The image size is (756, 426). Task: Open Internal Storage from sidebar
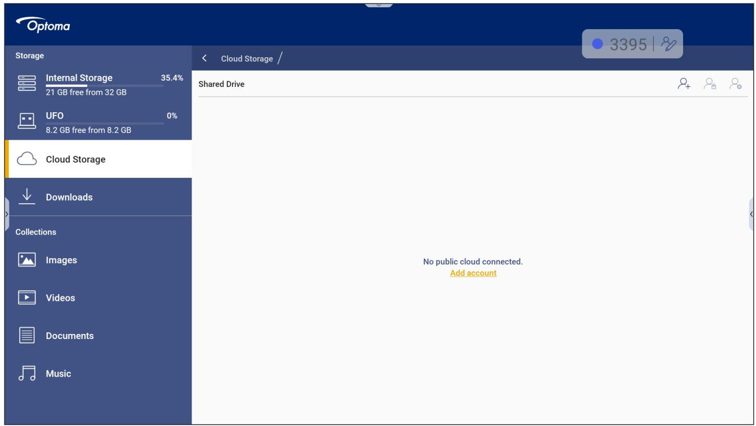pyautogui.click(x=98, y=84)
